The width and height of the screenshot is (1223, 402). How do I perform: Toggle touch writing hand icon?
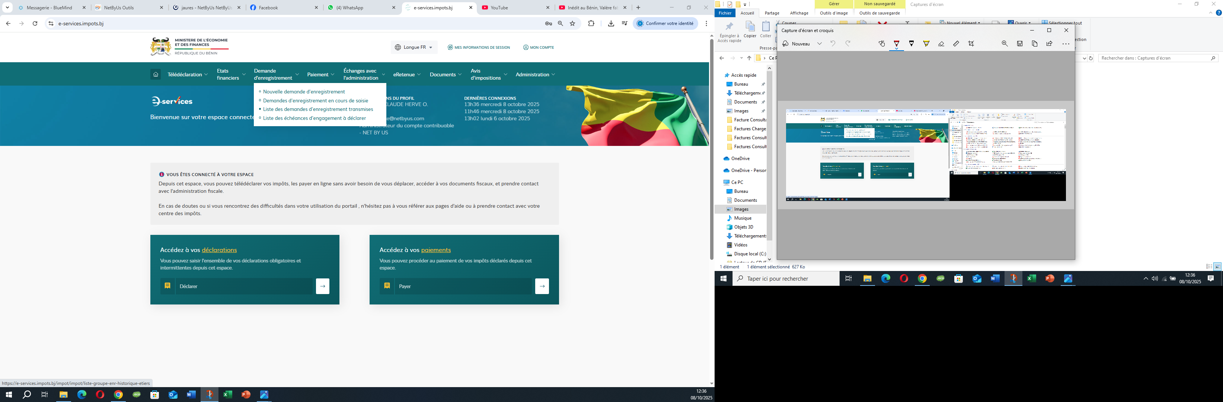882,44
